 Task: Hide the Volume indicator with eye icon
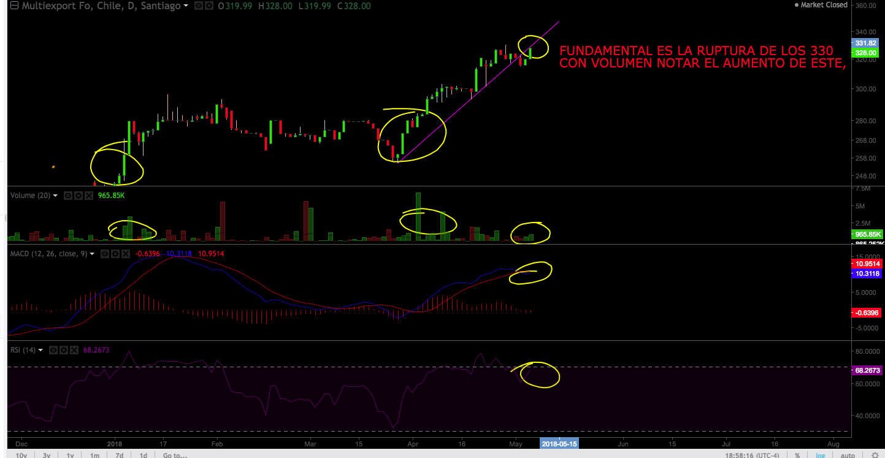click(x=68, y=196)
